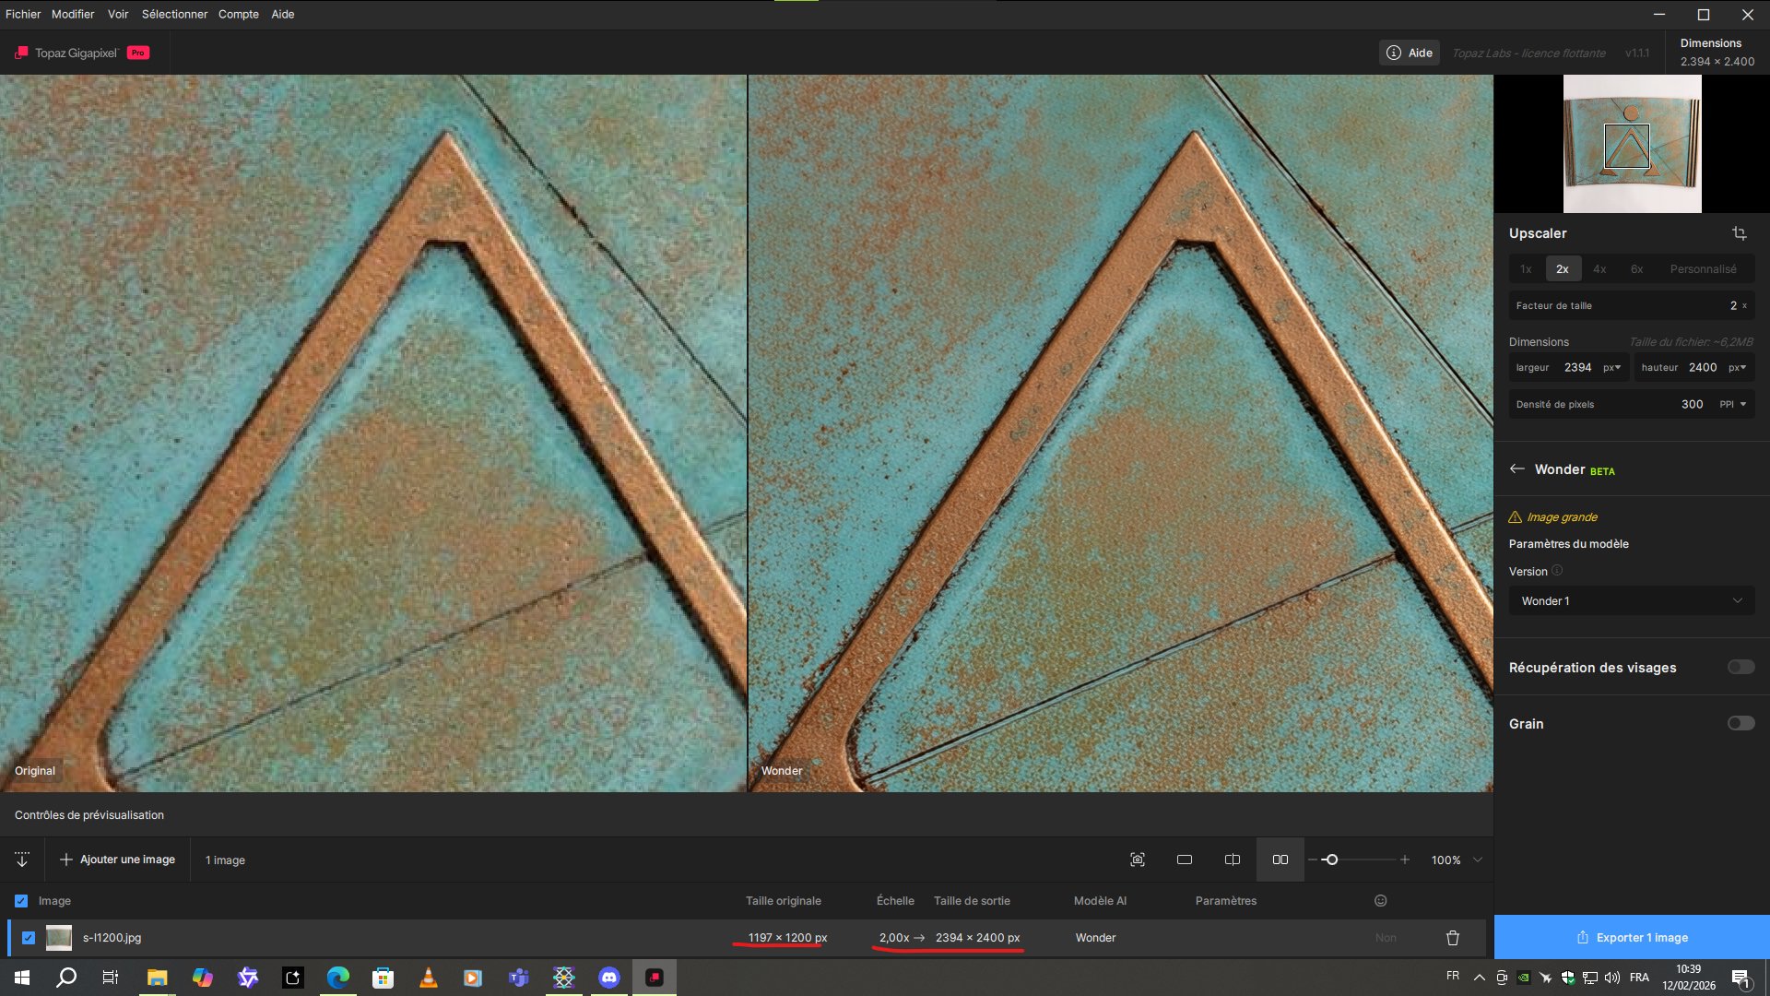Turn on the Grain toggle

[x=1740, y=723]
